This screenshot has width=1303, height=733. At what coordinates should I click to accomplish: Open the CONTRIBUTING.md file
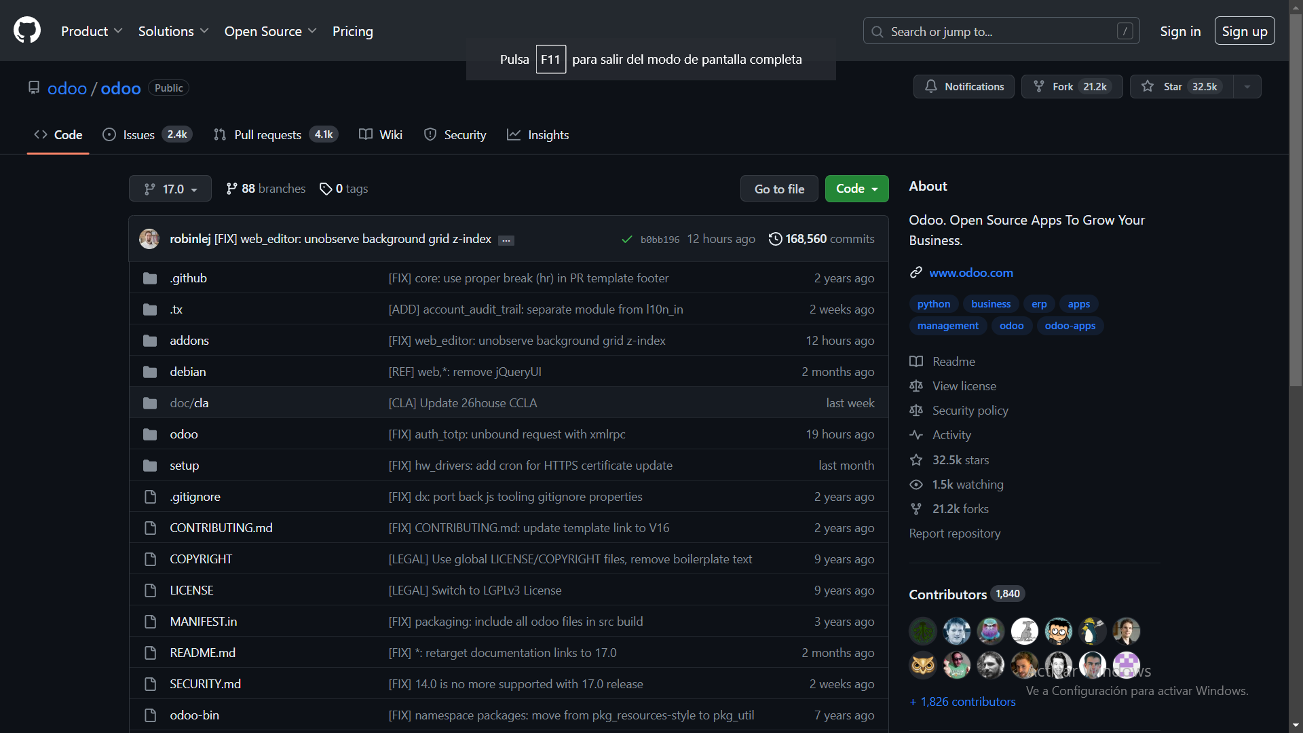coord(221,528)
